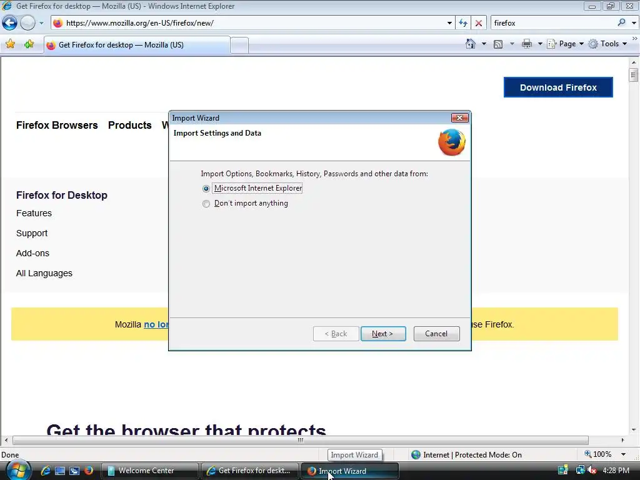Expand Print dropdown arrow
The height and width of the screenshot is (480, 640).
click(x=539, y=44)
